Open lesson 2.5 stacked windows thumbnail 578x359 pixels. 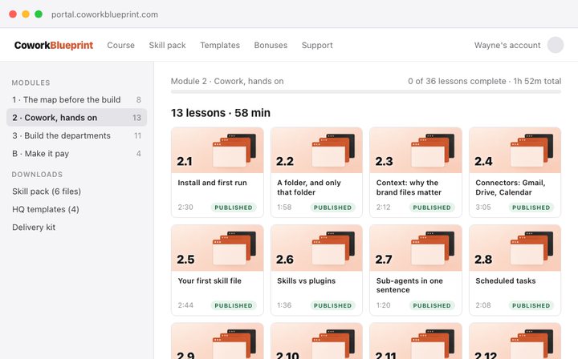point(234,248)
